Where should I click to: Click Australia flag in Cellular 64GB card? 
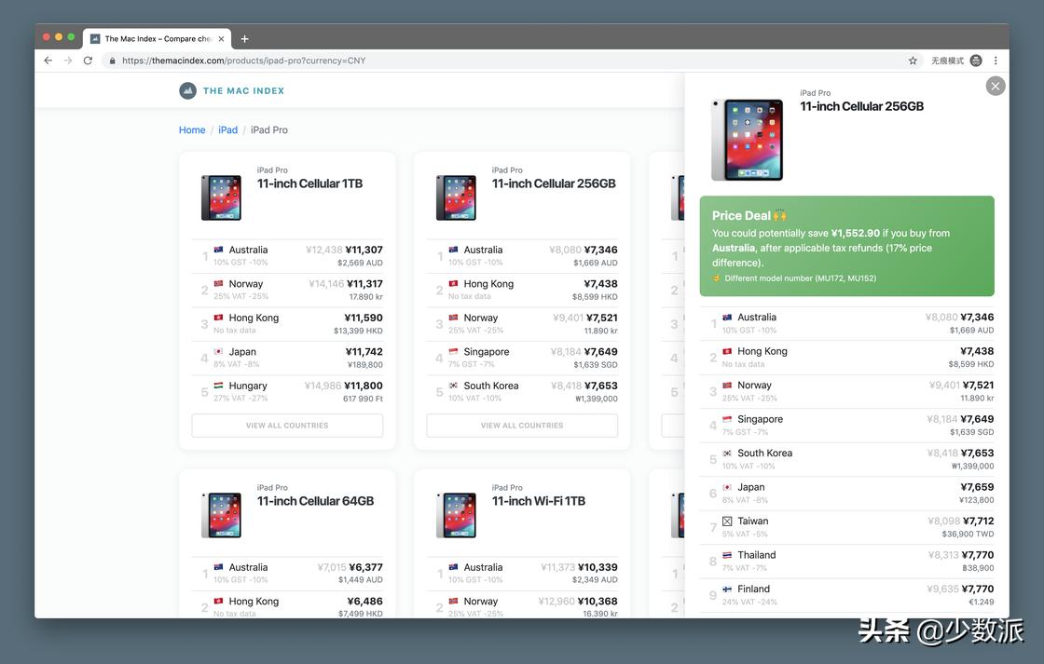(218, 567)
